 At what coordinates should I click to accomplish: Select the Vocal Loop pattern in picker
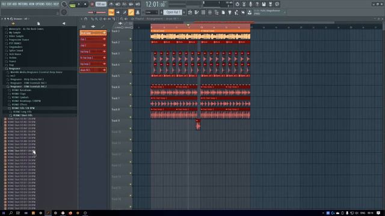tap(93, 33)
